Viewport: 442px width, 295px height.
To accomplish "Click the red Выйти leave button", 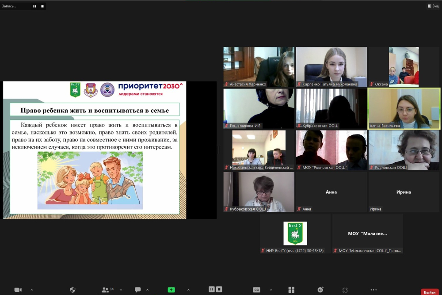I will pyautogui.click(x=429, y=292).
